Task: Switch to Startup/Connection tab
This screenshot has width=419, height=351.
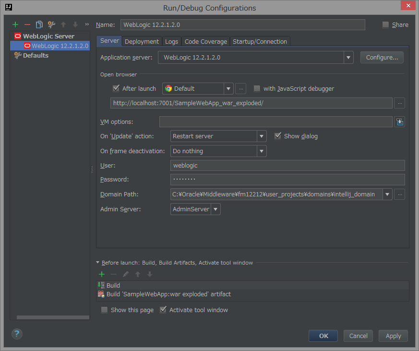Action: tap(260, 41)
